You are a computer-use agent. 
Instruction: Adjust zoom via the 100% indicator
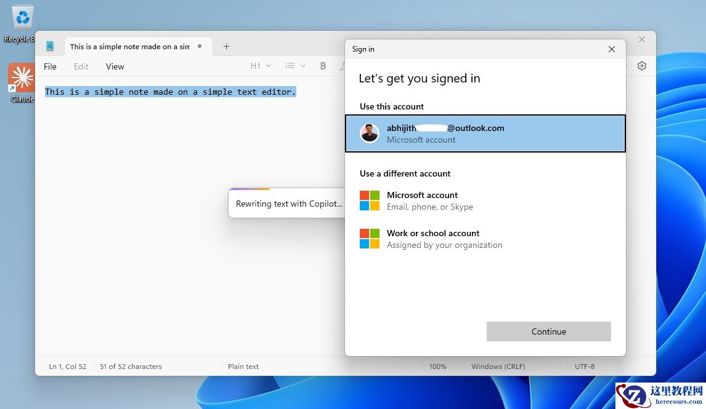click(438, 366)
